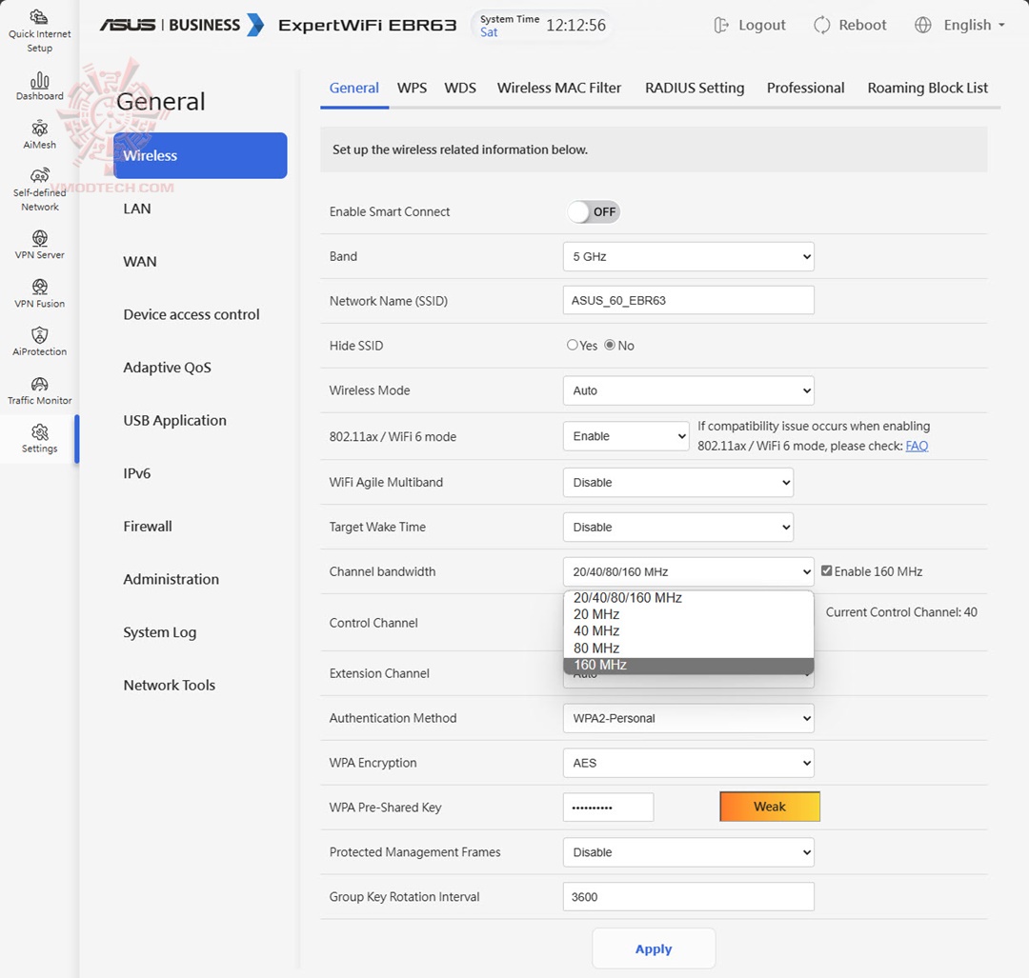Click the System Time display

click(542, 25)
